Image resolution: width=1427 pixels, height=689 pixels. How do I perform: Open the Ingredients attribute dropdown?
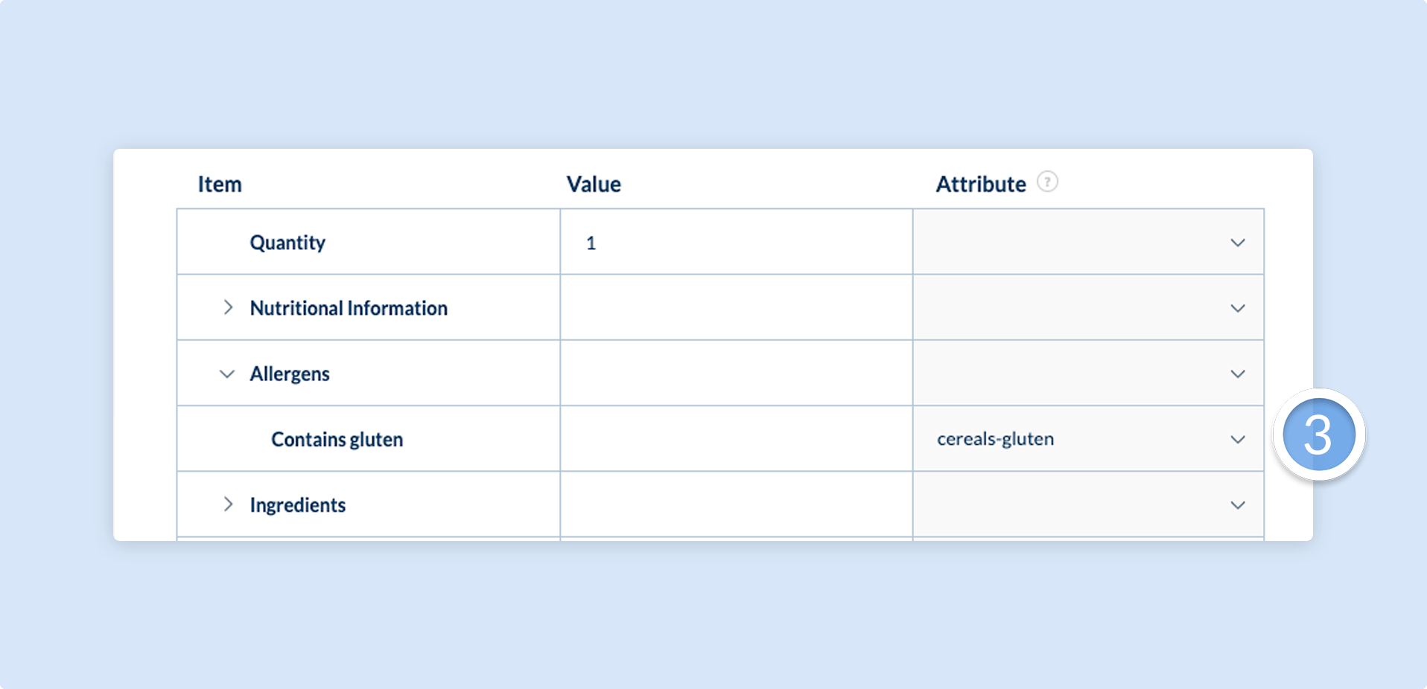(1088, 504)
